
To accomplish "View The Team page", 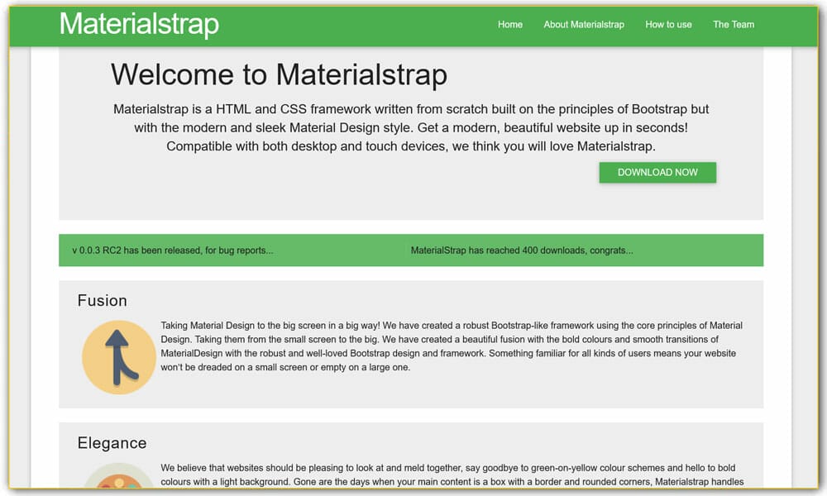I will 733,24.
